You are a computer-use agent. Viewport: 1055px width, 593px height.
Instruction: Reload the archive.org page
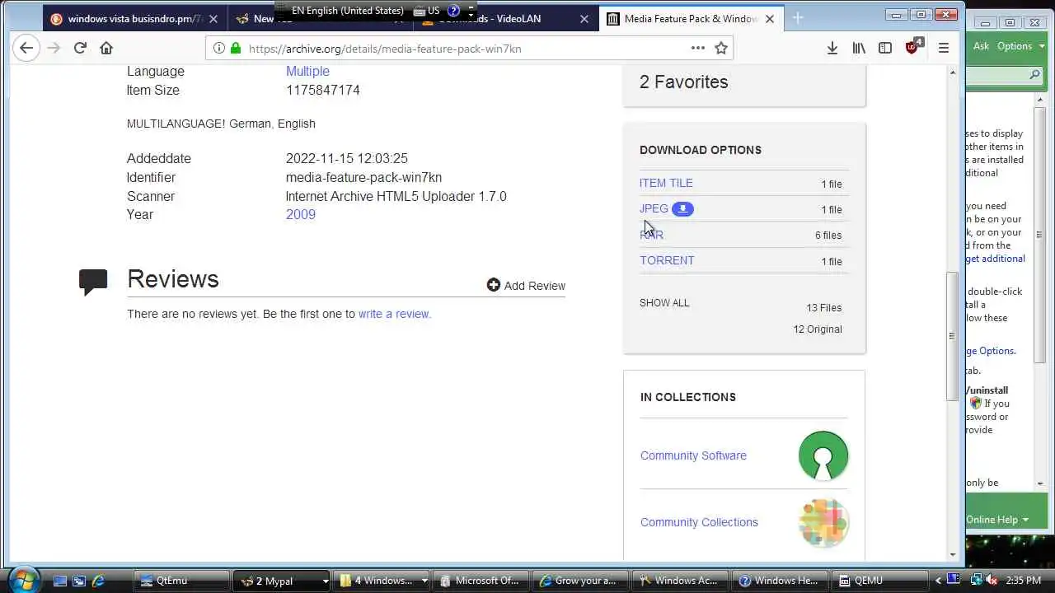click(x=80, y=49)
